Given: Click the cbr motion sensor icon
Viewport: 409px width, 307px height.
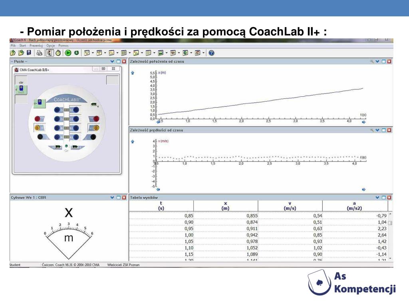Looking at the screenshot, I should click(21, 89).
